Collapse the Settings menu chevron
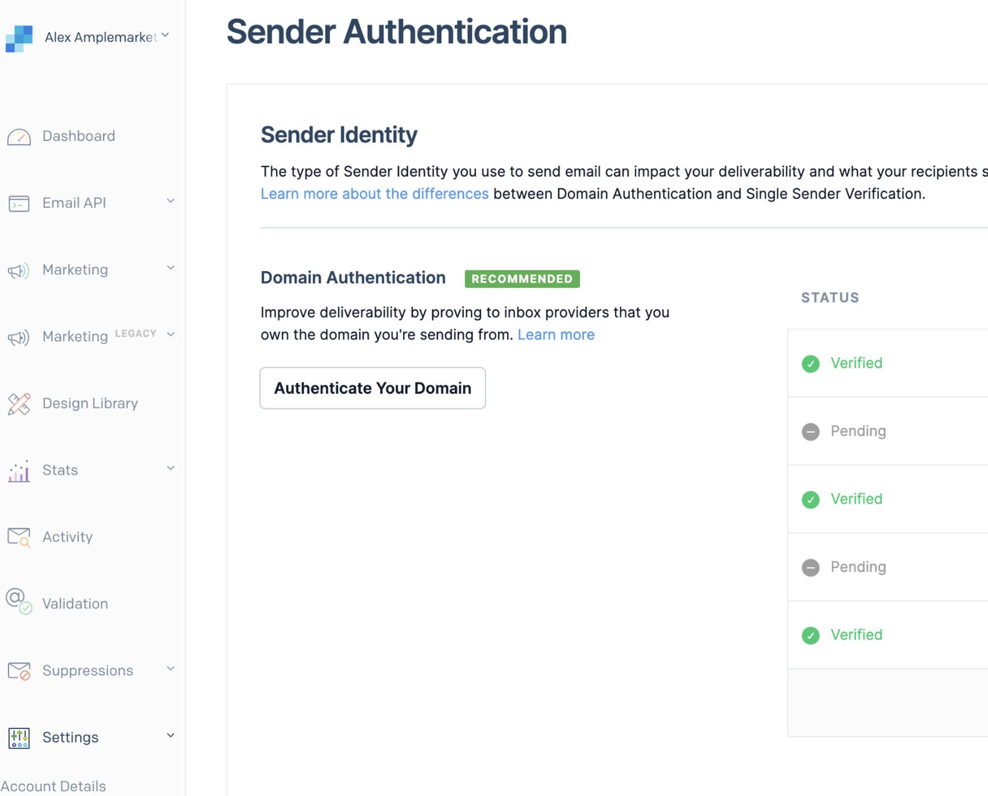 pyautogui.click(x=171, y=736)
